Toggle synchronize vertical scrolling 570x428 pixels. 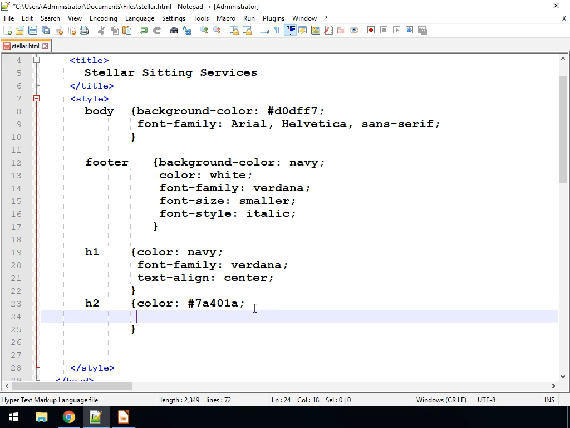click(x=234, y=30)
